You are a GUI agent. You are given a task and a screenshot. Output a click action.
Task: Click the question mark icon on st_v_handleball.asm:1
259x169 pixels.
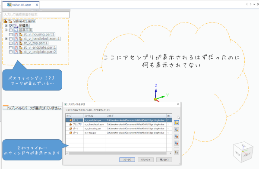(16, 39)
